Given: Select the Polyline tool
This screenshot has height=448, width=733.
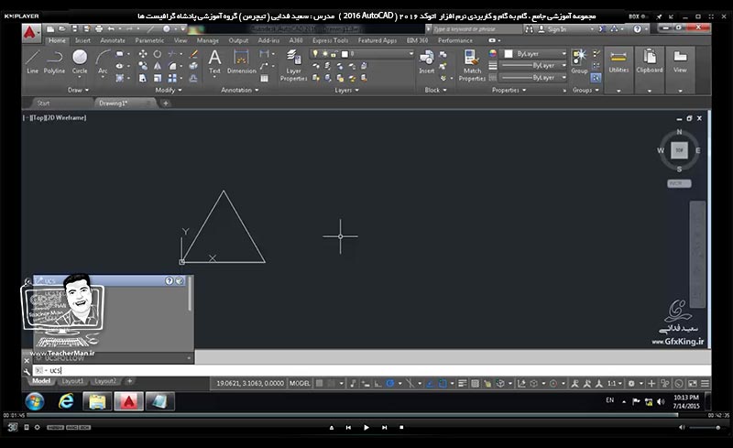Looking at the screenshot, I should tap(54, 62).
